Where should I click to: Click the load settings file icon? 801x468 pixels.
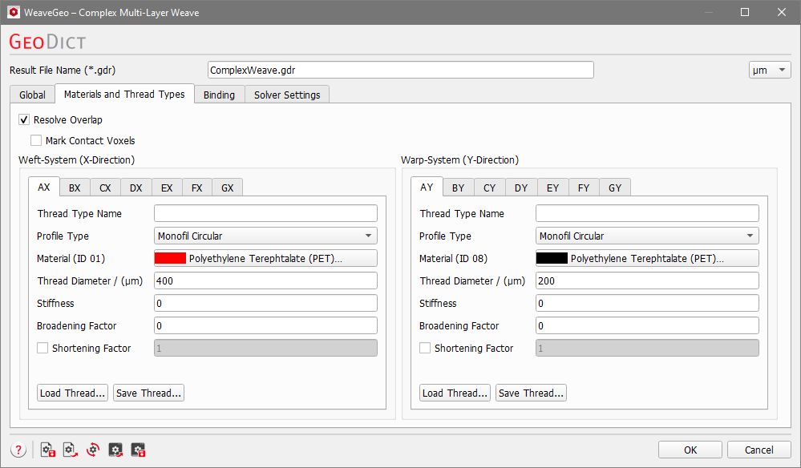click(x=70, y=450)
